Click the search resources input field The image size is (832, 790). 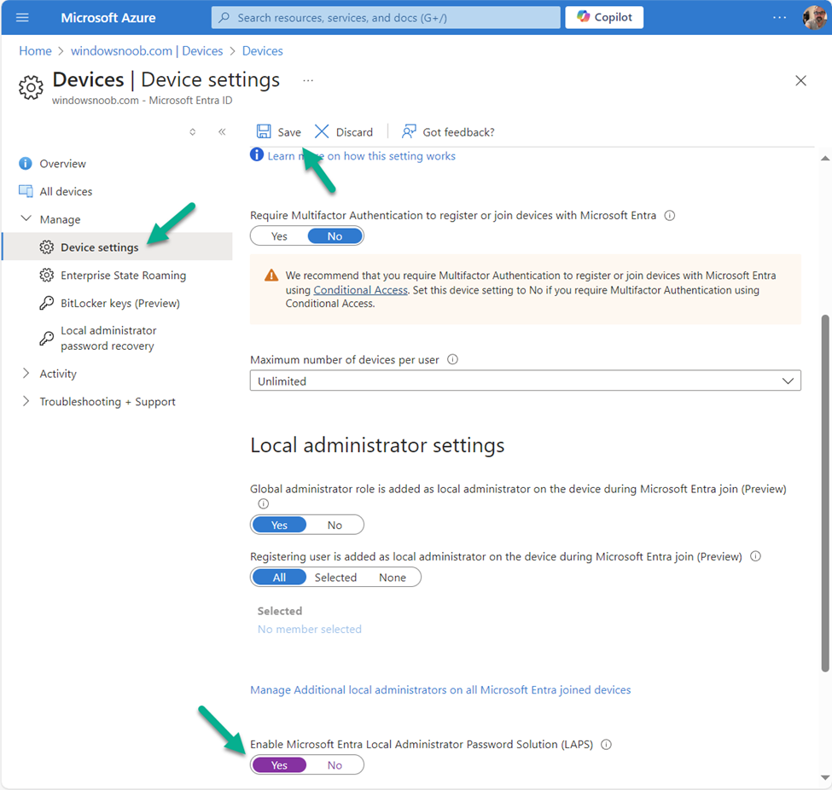[x=384, y=17]
